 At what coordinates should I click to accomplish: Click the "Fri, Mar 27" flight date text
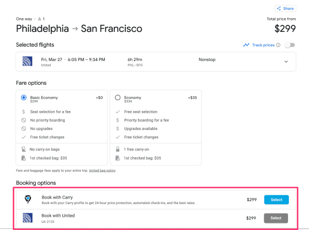click(51, 59)
